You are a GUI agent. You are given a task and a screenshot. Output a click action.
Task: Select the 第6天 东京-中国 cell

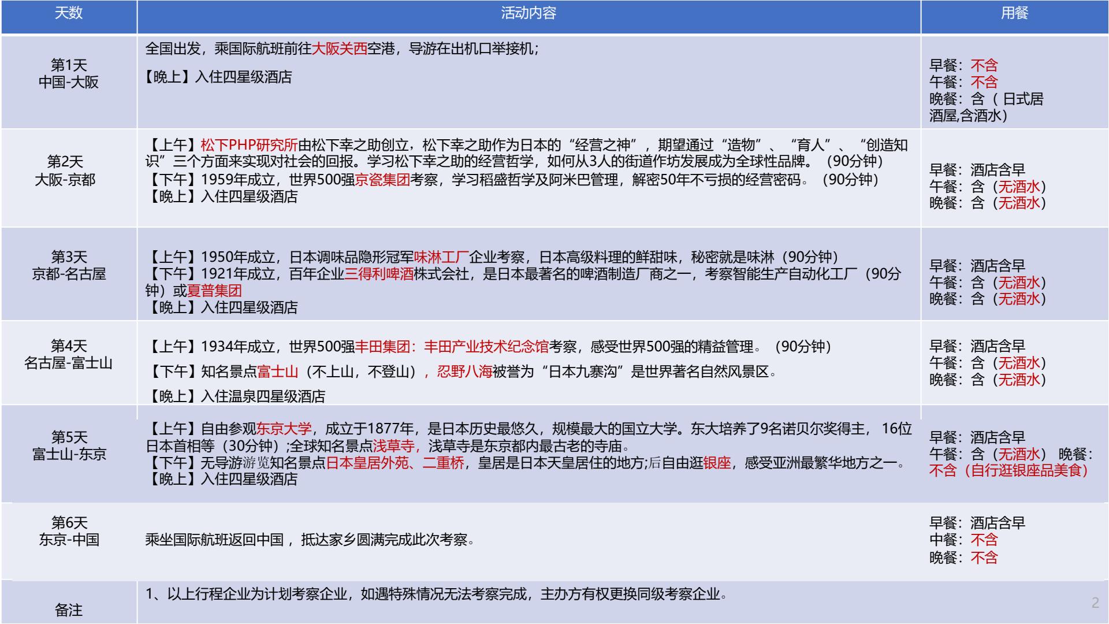pyautogui.click(x=69, y=541)
